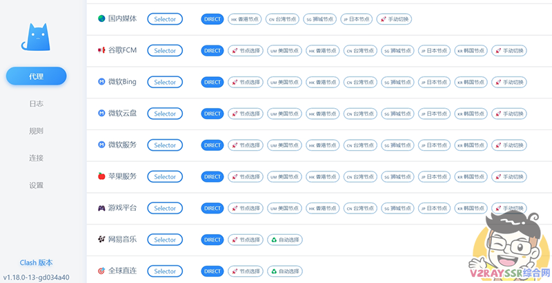The image size is (552, 283).
Task: Select 节点选择 for 全球直连
Action: point(246,271)
